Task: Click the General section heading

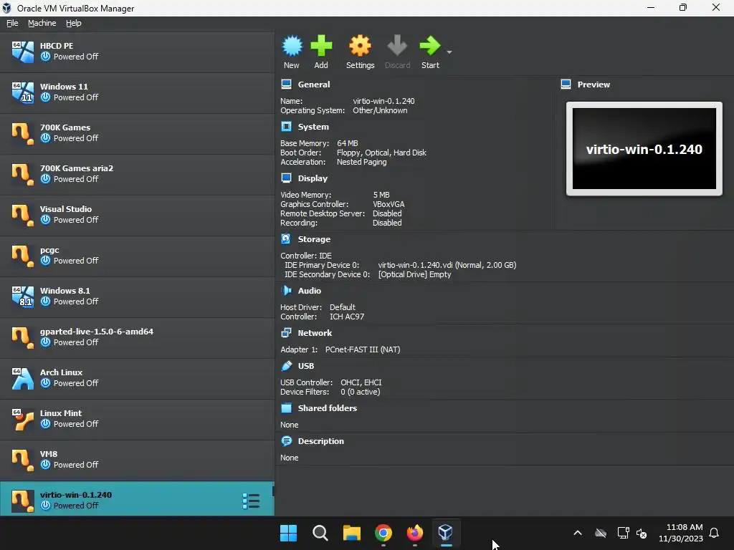Action: (314, 85)
